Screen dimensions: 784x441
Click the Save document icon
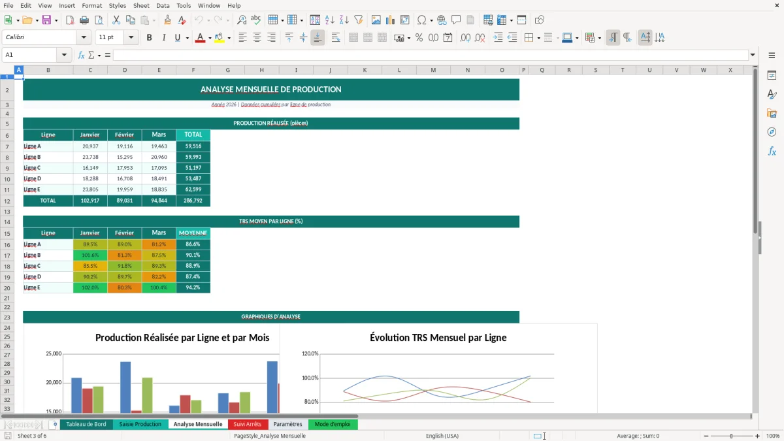[46, 20]
